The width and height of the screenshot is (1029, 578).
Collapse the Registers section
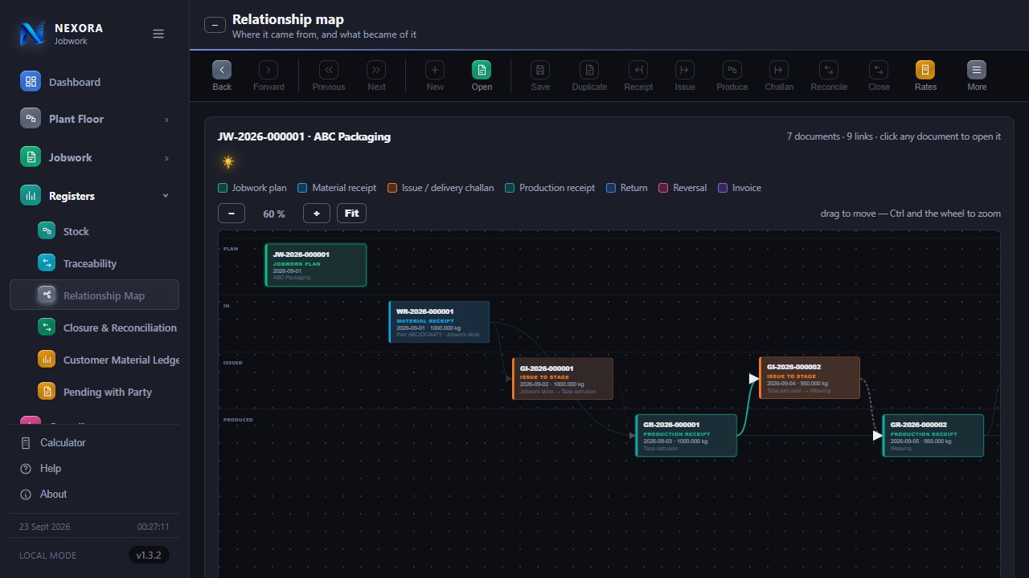point(94,196)
